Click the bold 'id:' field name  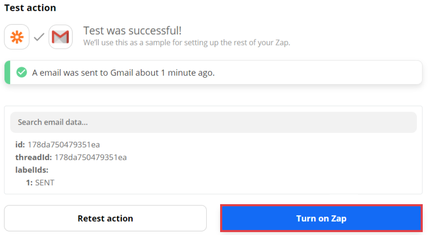20,145
